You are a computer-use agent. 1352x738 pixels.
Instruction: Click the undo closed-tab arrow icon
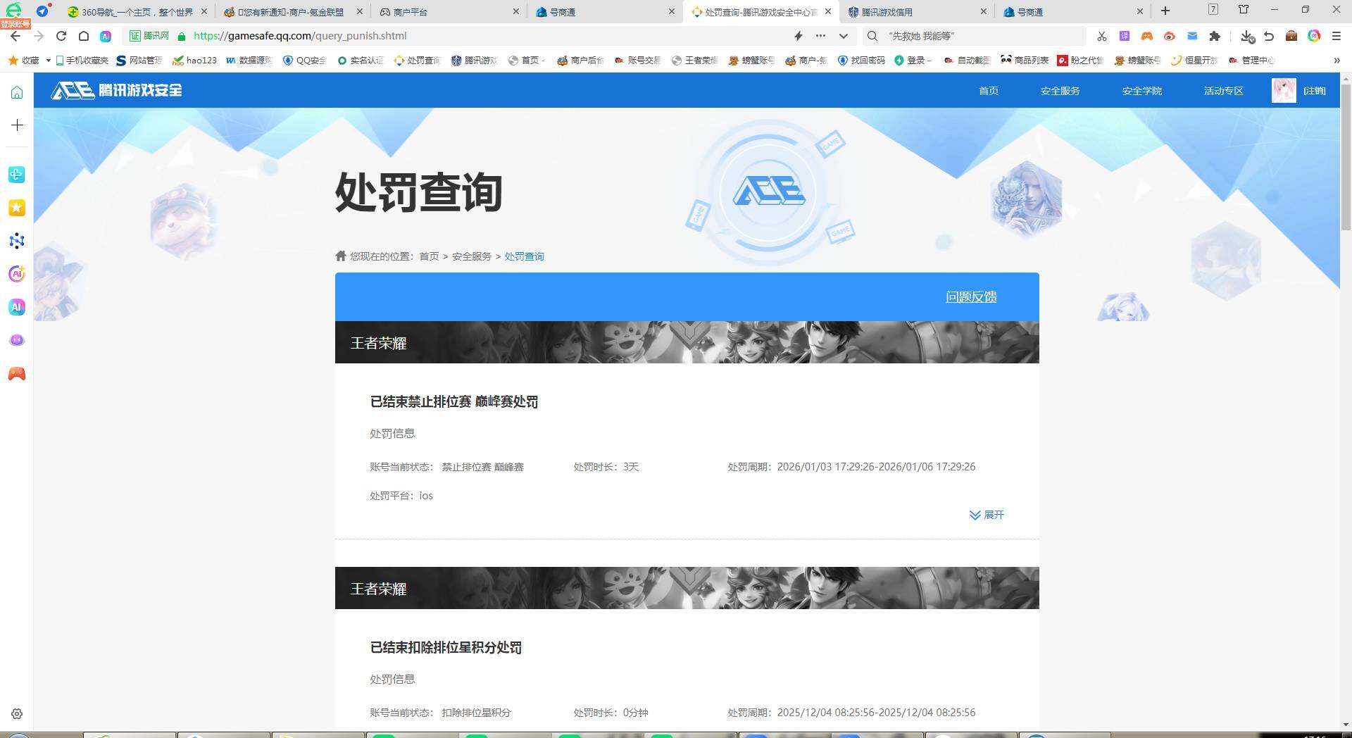point(1269,36)
